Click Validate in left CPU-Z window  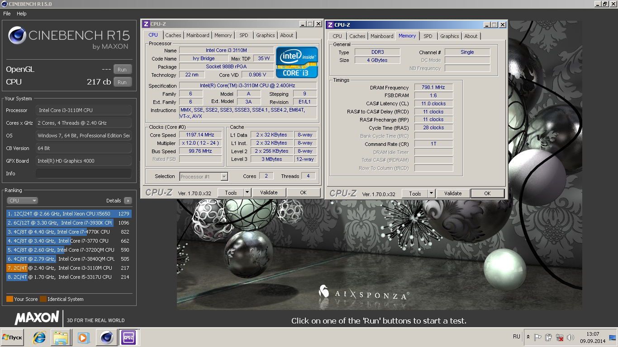point(269,192)
